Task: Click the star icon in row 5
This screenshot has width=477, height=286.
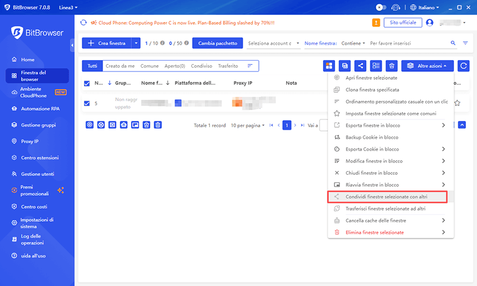Action: (x=457, y=103)
